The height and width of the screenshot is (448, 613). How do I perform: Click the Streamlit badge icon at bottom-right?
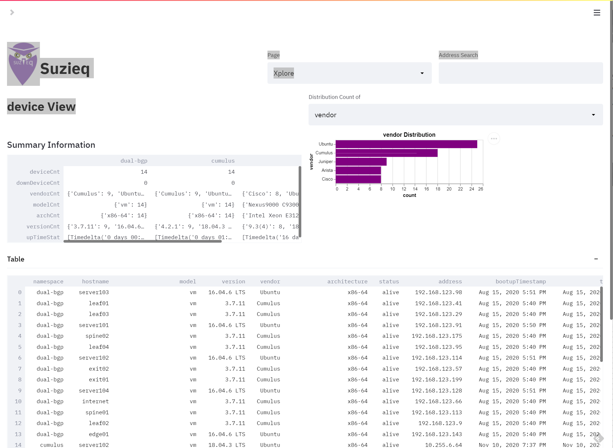click(598, 438)
